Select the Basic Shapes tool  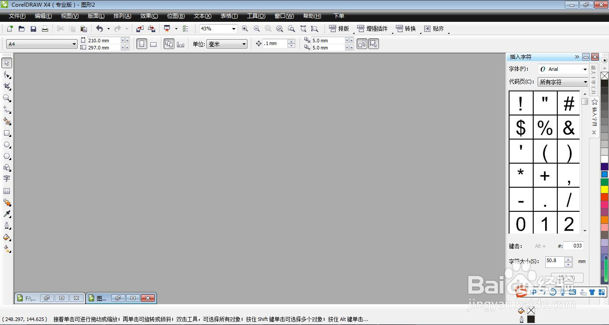(x=7, y=168)
